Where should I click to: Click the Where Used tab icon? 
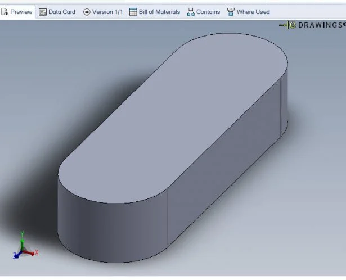click(231, 12)
